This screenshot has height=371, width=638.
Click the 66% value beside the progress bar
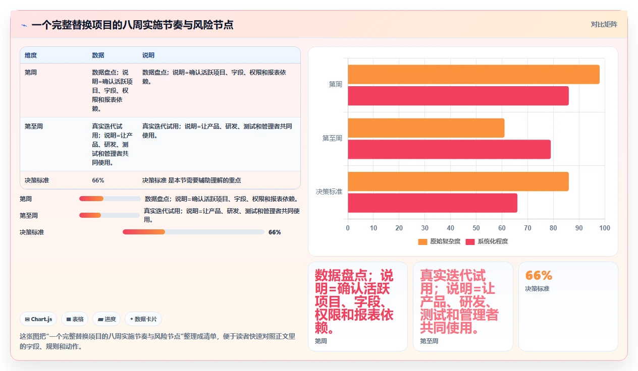[x=275, y=232]
